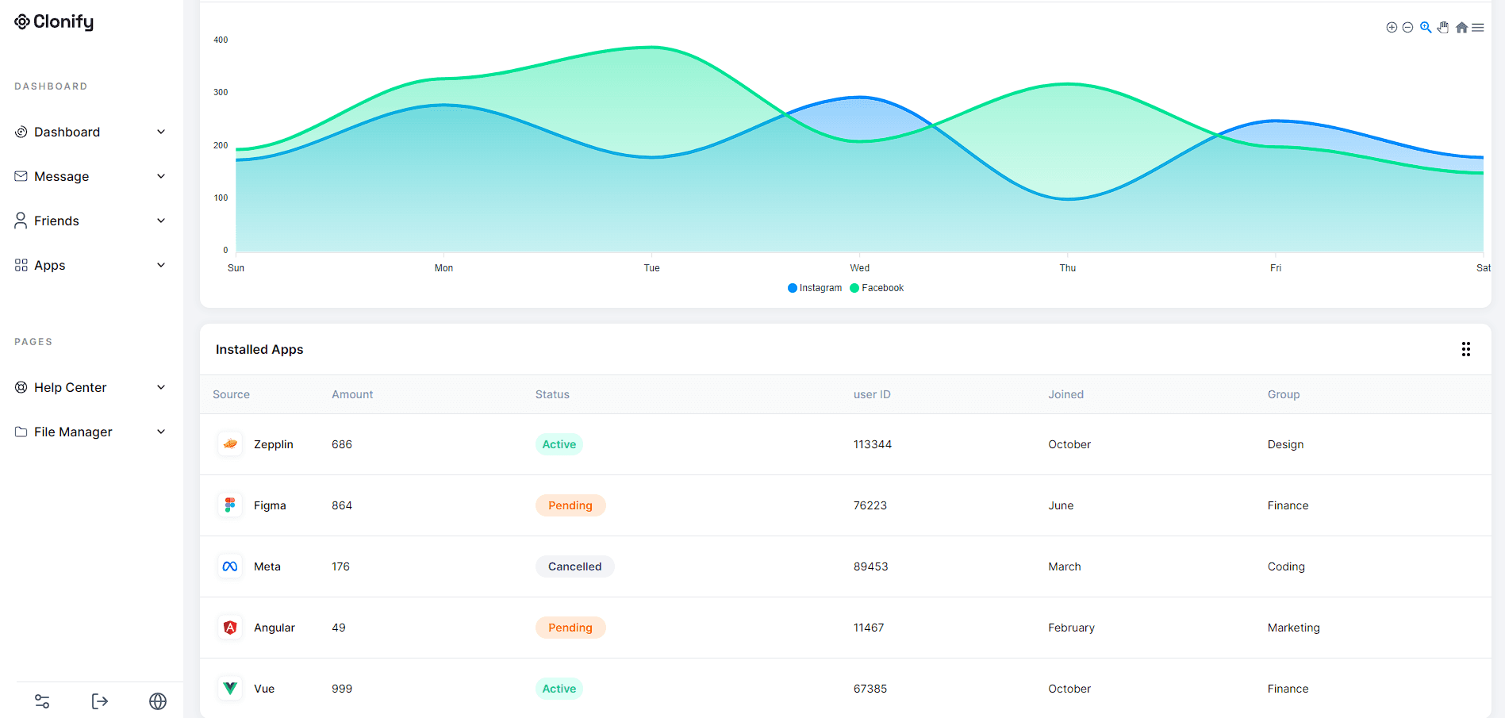Expand the File Manager menu chevron
This screenshot has width=1505, height=718.
point(161,432)
